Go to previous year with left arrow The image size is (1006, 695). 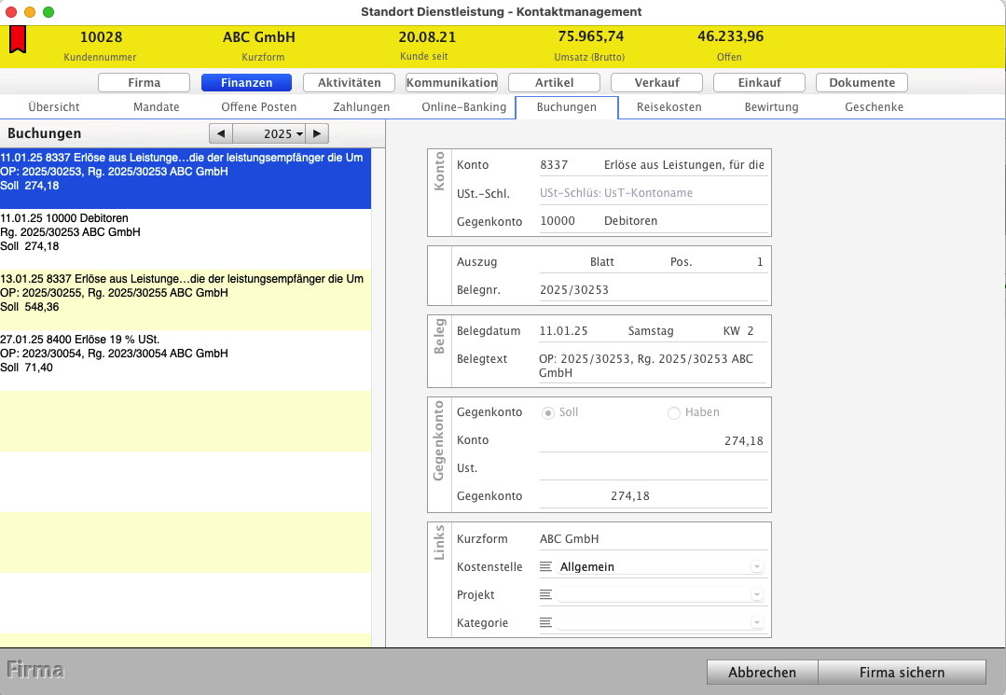[220, 134]
